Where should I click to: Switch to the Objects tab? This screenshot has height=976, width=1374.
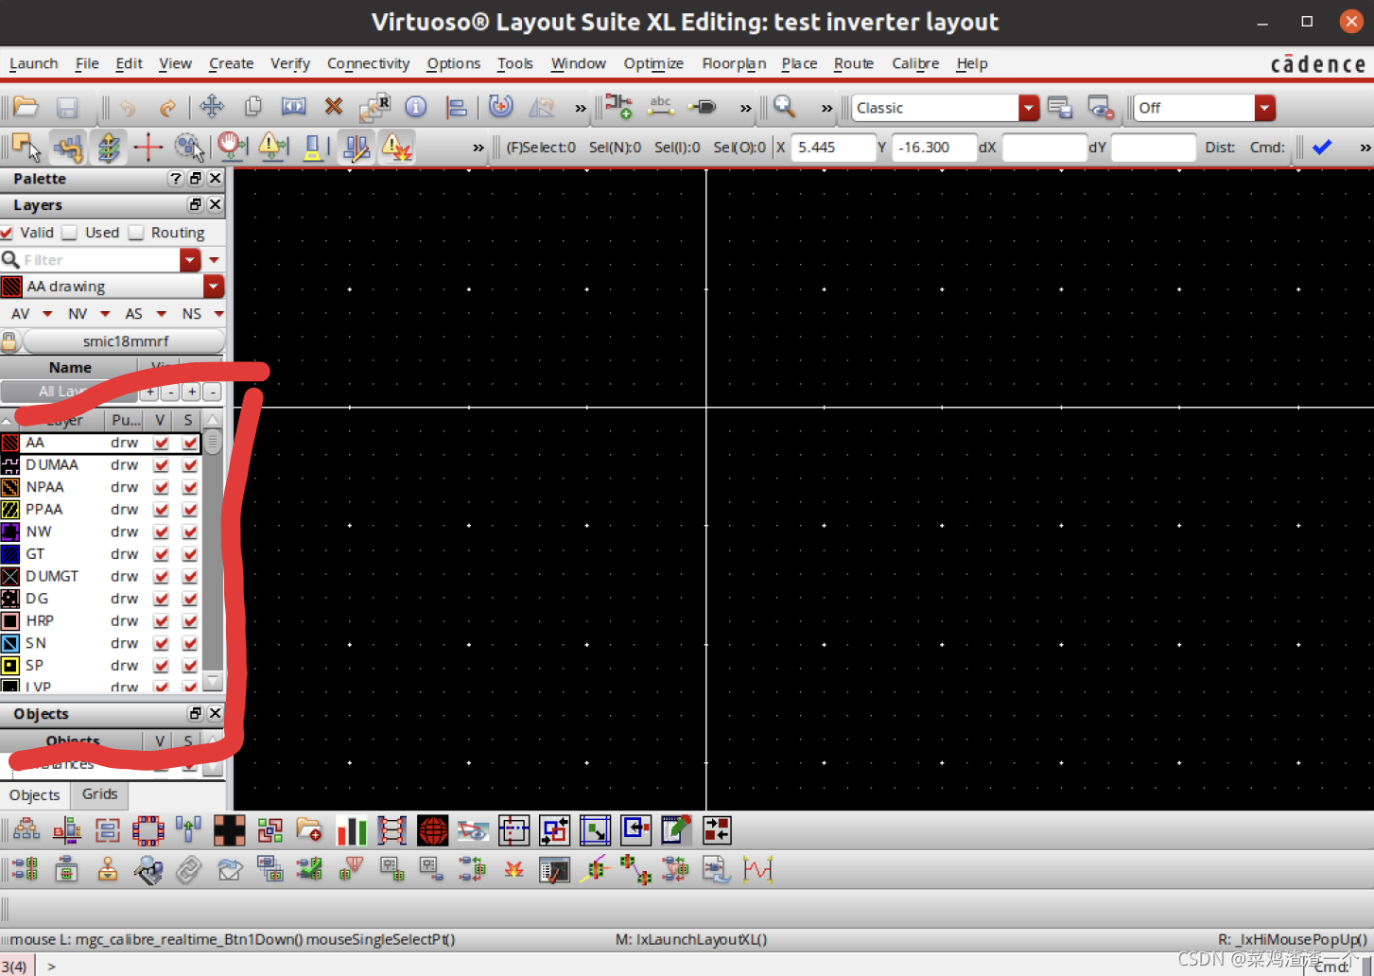pyautogui.click(x=35, y=795)
